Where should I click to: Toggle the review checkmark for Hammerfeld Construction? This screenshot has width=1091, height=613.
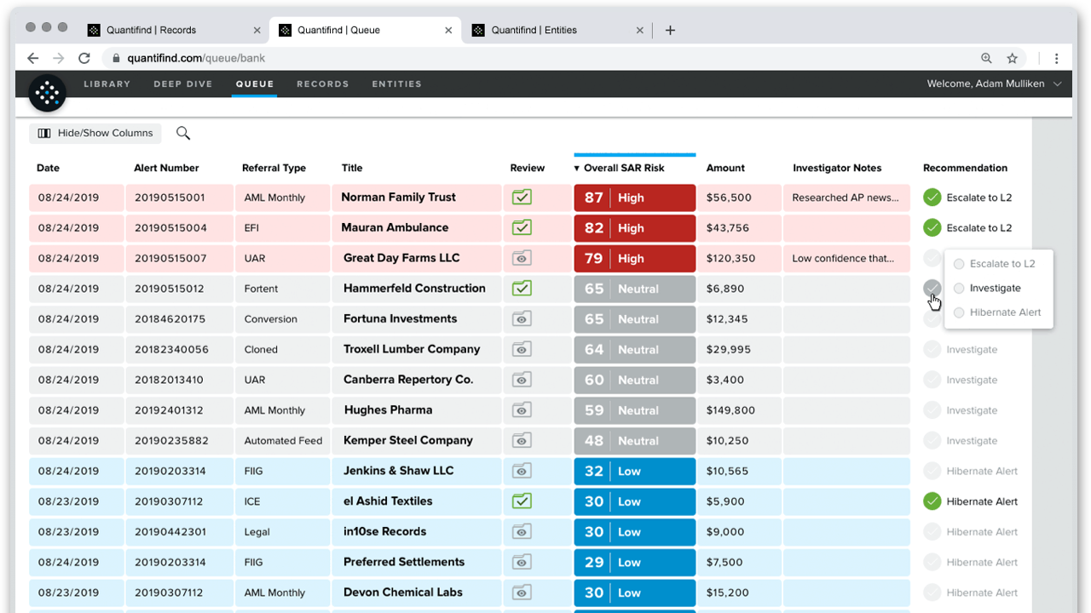coord(522,289)
